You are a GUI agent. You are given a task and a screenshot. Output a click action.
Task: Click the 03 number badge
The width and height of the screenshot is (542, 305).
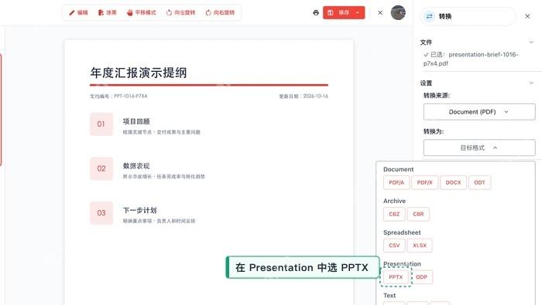pos(101,213)
